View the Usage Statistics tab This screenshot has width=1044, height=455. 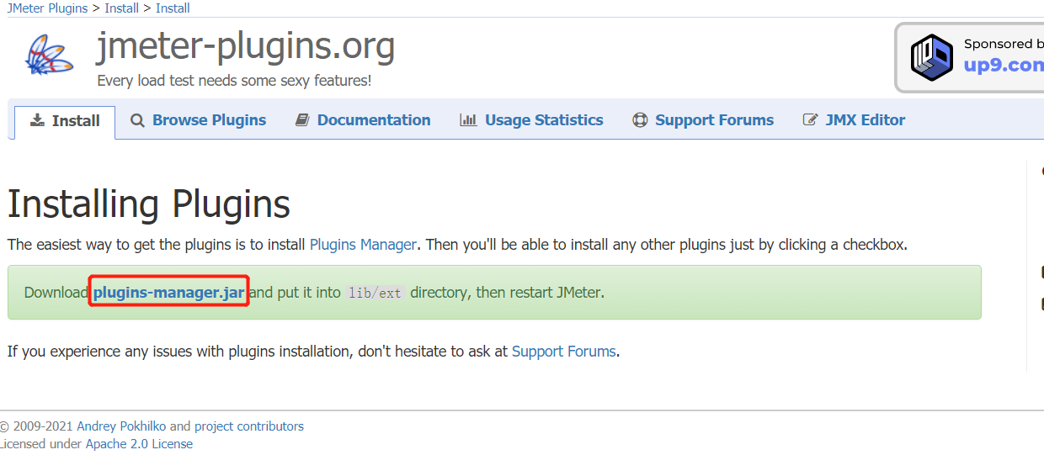click(531, 120)
